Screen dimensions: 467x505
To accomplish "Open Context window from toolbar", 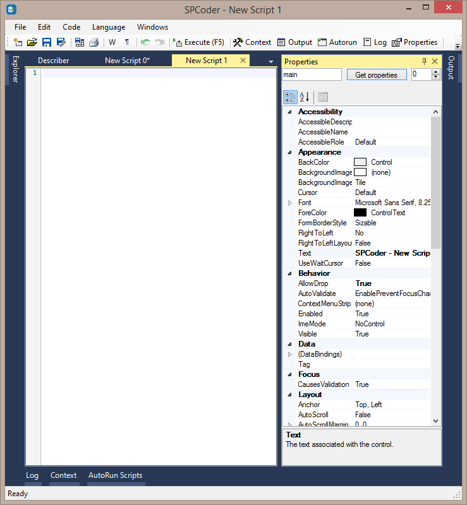I will [252, 42].
